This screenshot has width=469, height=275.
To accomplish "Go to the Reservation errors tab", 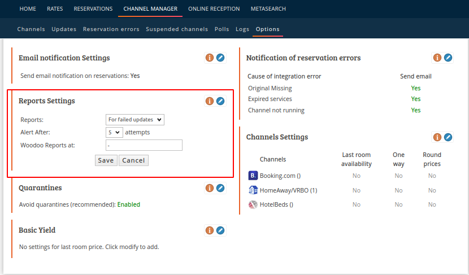I will pos(111,29).
